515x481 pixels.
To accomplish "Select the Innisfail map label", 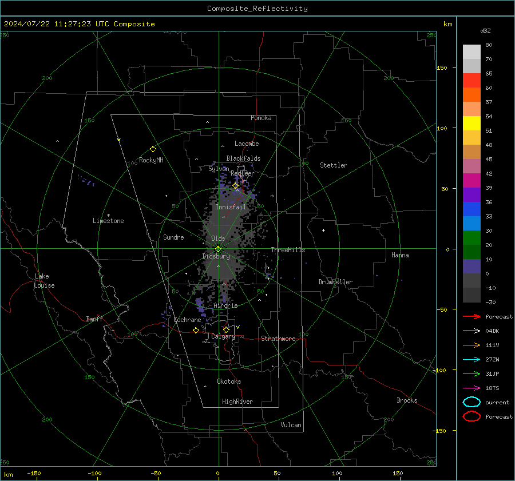I will pyautogui.click(x=231, y=207).
